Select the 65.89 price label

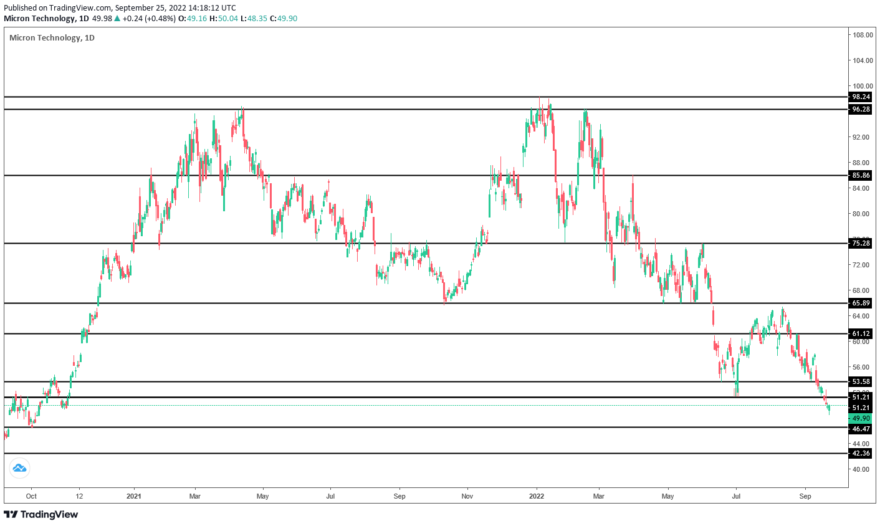point(861,303)
